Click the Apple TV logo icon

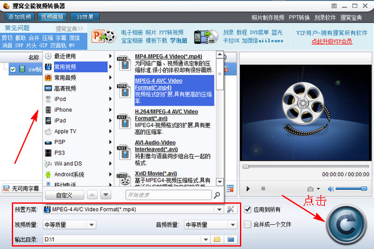pos(48,131)
